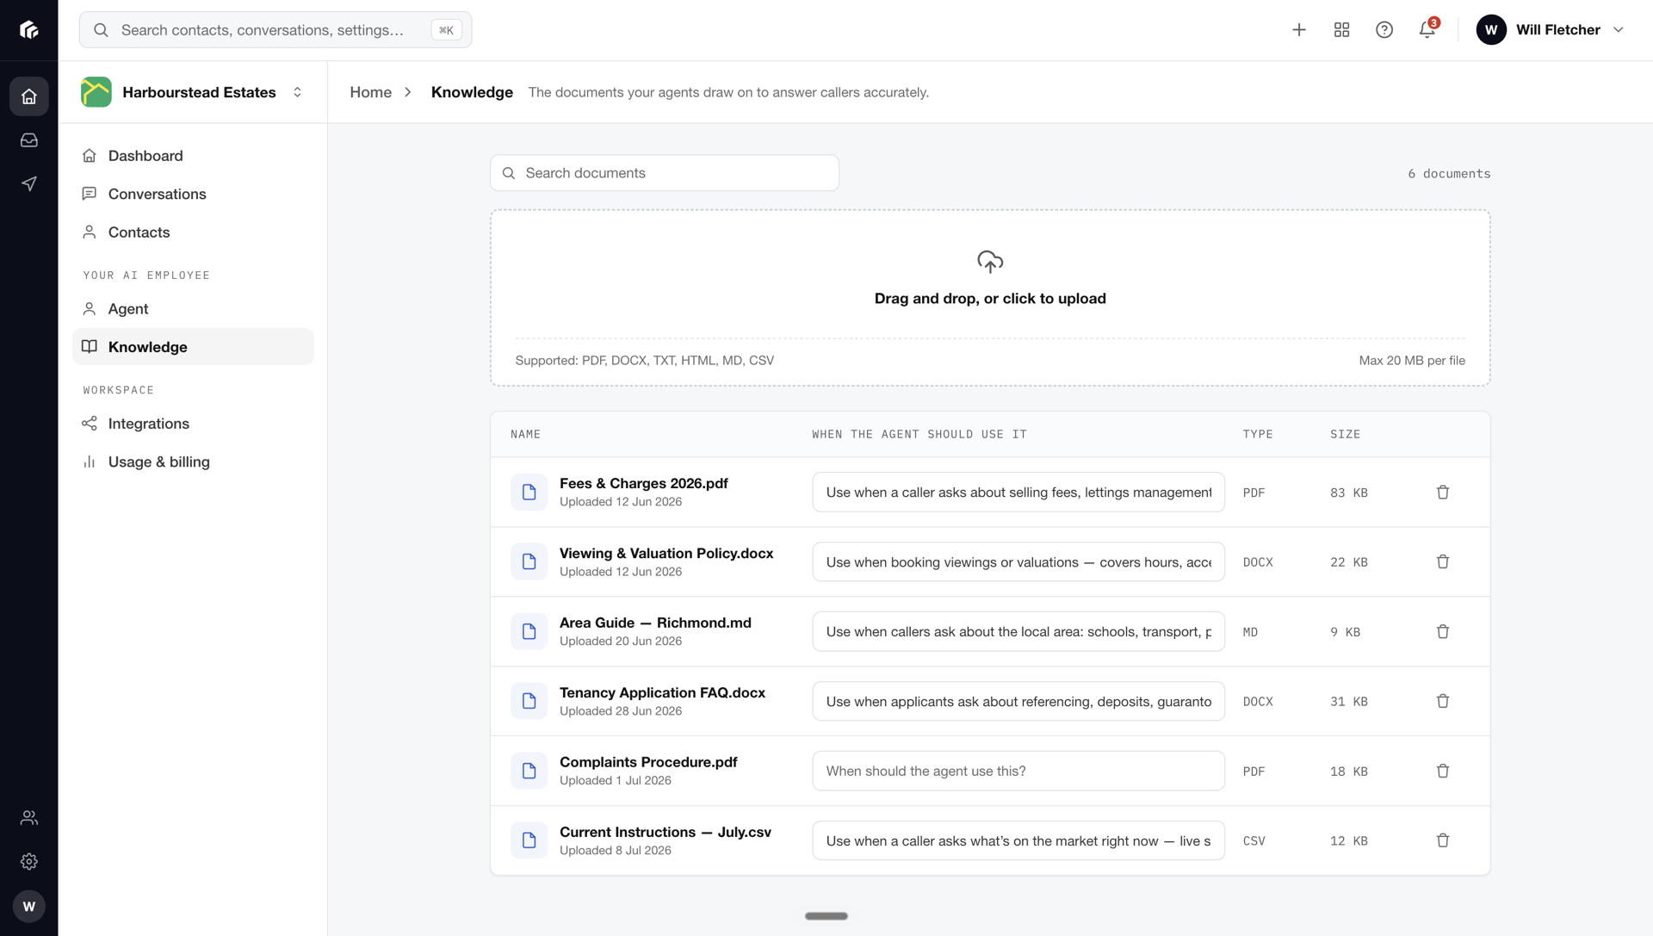Open the apps grid icon
Screen dimensions: 1653x936
pyautogui.click(x=1341, y=30)
